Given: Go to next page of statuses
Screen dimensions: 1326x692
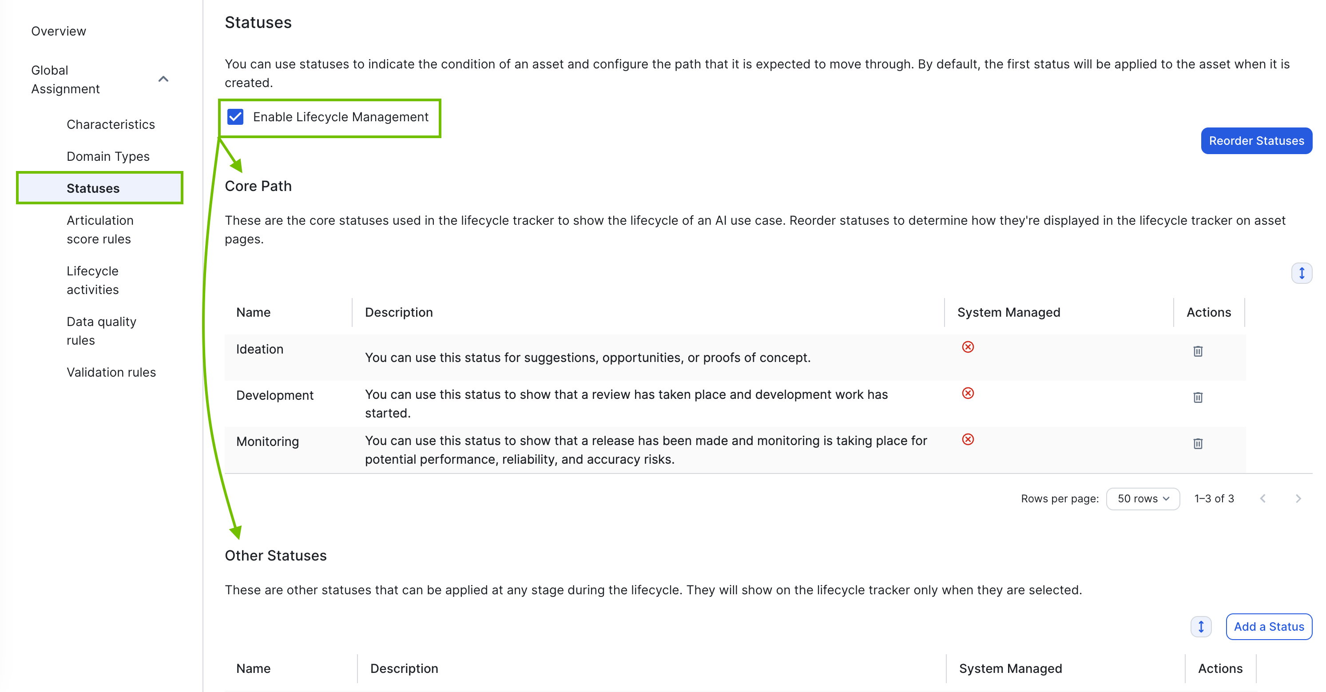Looking at the screenshot, I should pyautogui.click(x=1298, y=498).
